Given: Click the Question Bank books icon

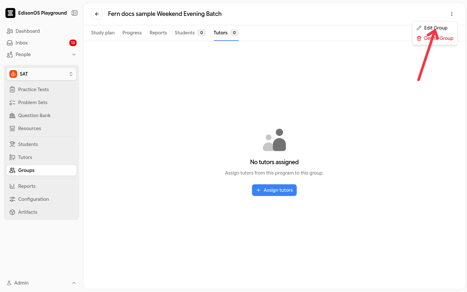Looking at the screenshot, I should click(x=12, y=116).
